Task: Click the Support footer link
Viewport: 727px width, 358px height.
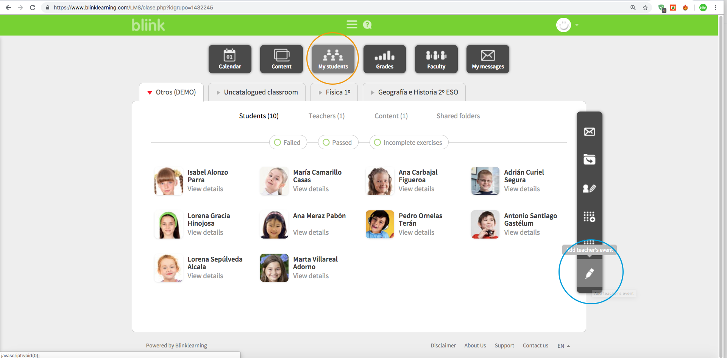Action: click(x=504, y=346)
